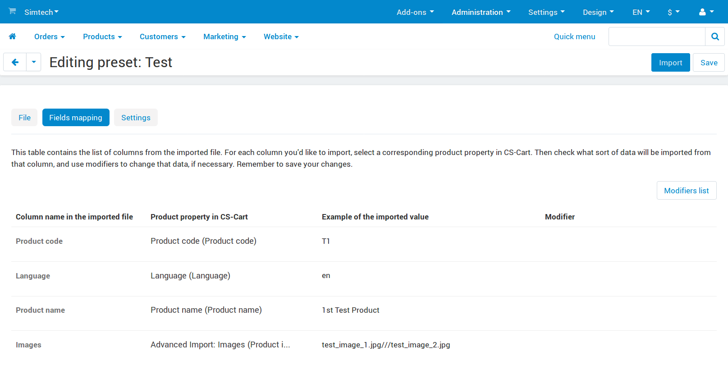The image size is (728, 365).
Task: Click the Import button
Action: click(670, 63)
